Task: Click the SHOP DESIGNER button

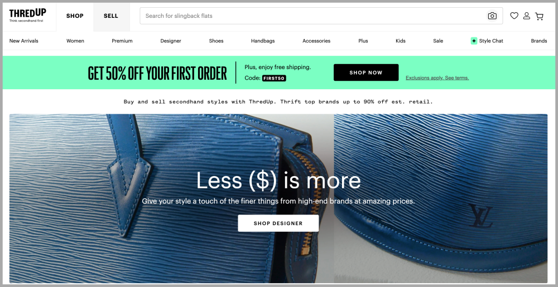Action: tap(278, 223)
